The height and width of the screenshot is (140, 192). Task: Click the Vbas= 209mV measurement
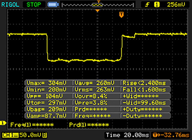(46, 109)
